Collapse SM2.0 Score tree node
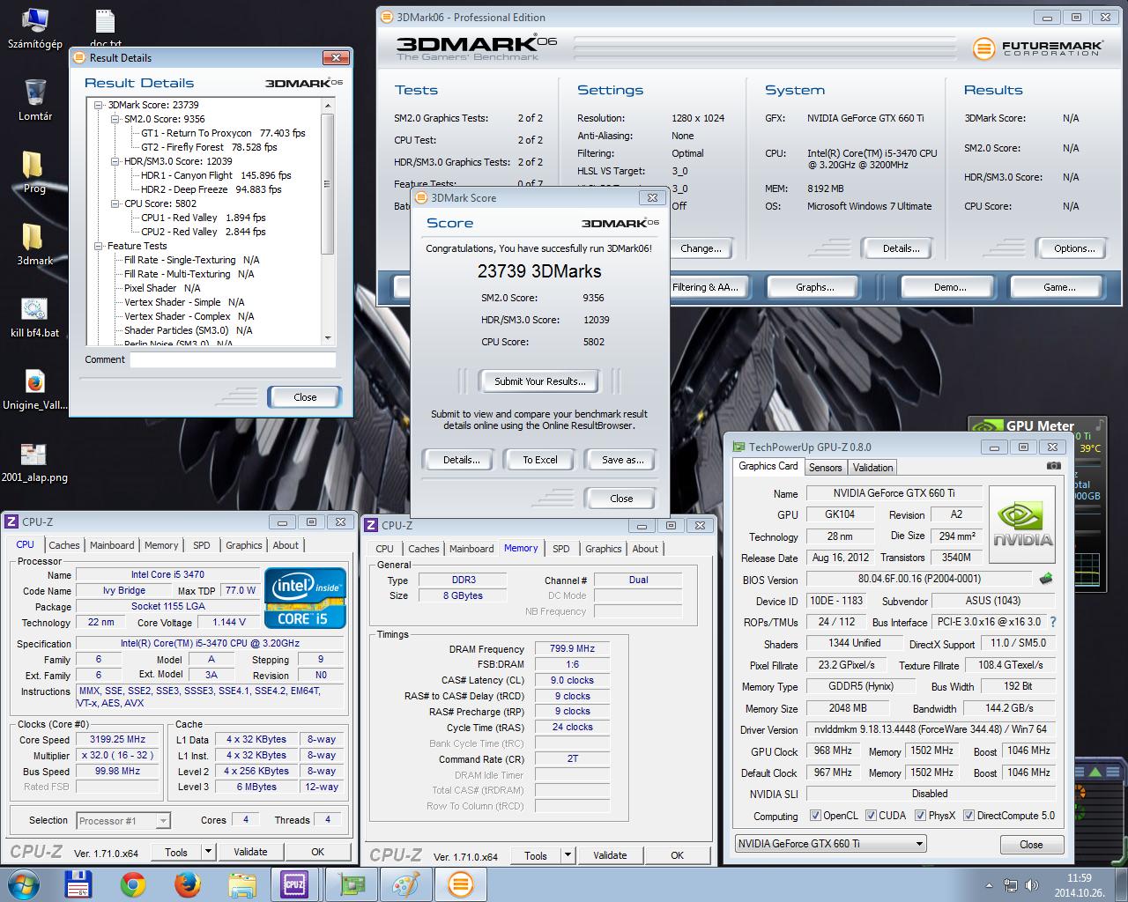This screenshot has width=1128, height=902. pos(115,119)
